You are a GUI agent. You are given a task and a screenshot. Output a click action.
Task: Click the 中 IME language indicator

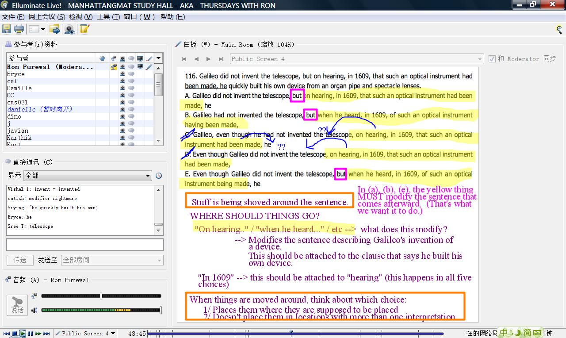coord(504,333)
